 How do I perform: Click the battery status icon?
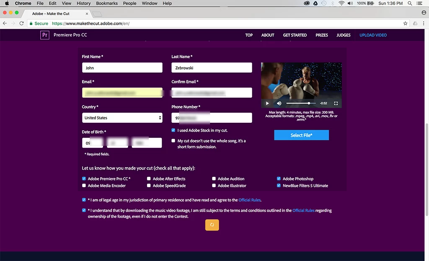(x=370, y=3)
